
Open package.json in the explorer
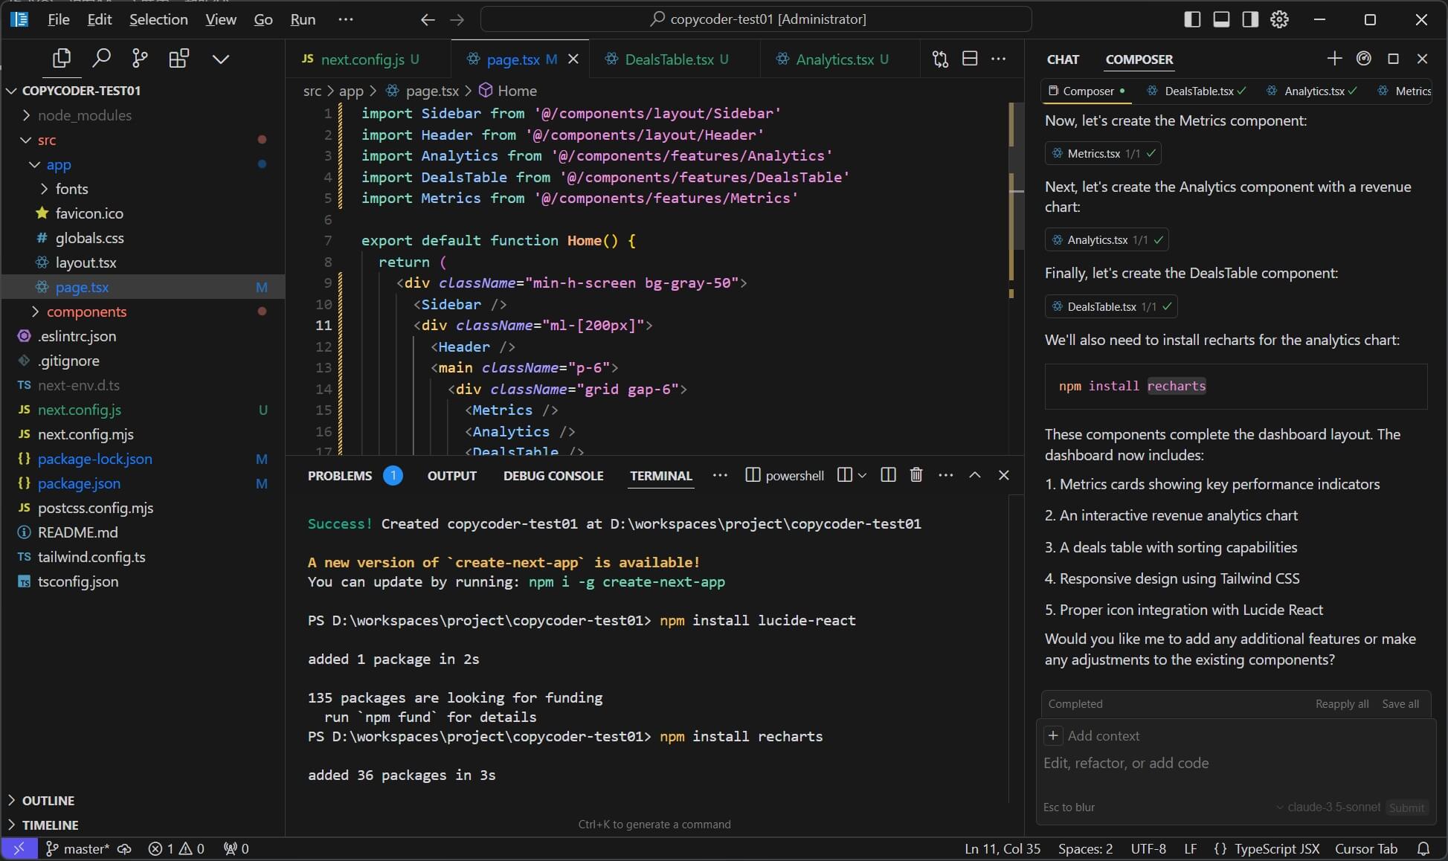tap(143, 483)
